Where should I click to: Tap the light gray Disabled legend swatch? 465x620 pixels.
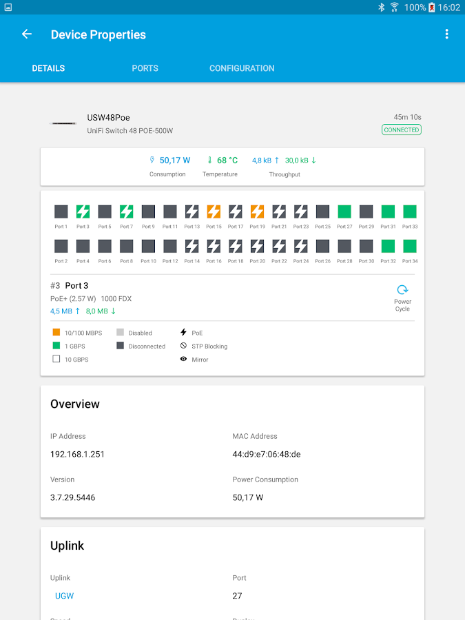[120, 332]
